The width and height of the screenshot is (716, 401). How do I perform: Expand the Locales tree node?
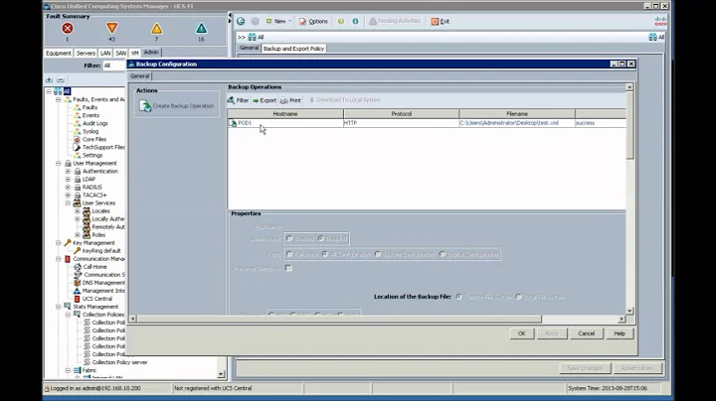tap(78, 211)
